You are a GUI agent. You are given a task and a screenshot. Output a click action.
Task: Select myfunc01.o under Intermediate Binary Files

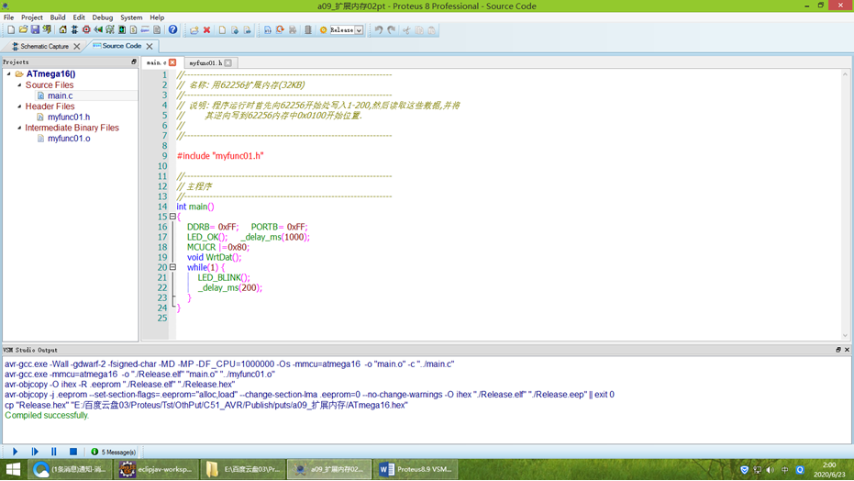(69, 139)
